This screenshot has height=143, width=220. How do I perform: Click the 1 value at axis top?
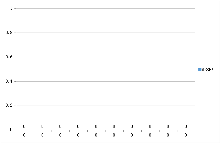[x=11, y=8]
